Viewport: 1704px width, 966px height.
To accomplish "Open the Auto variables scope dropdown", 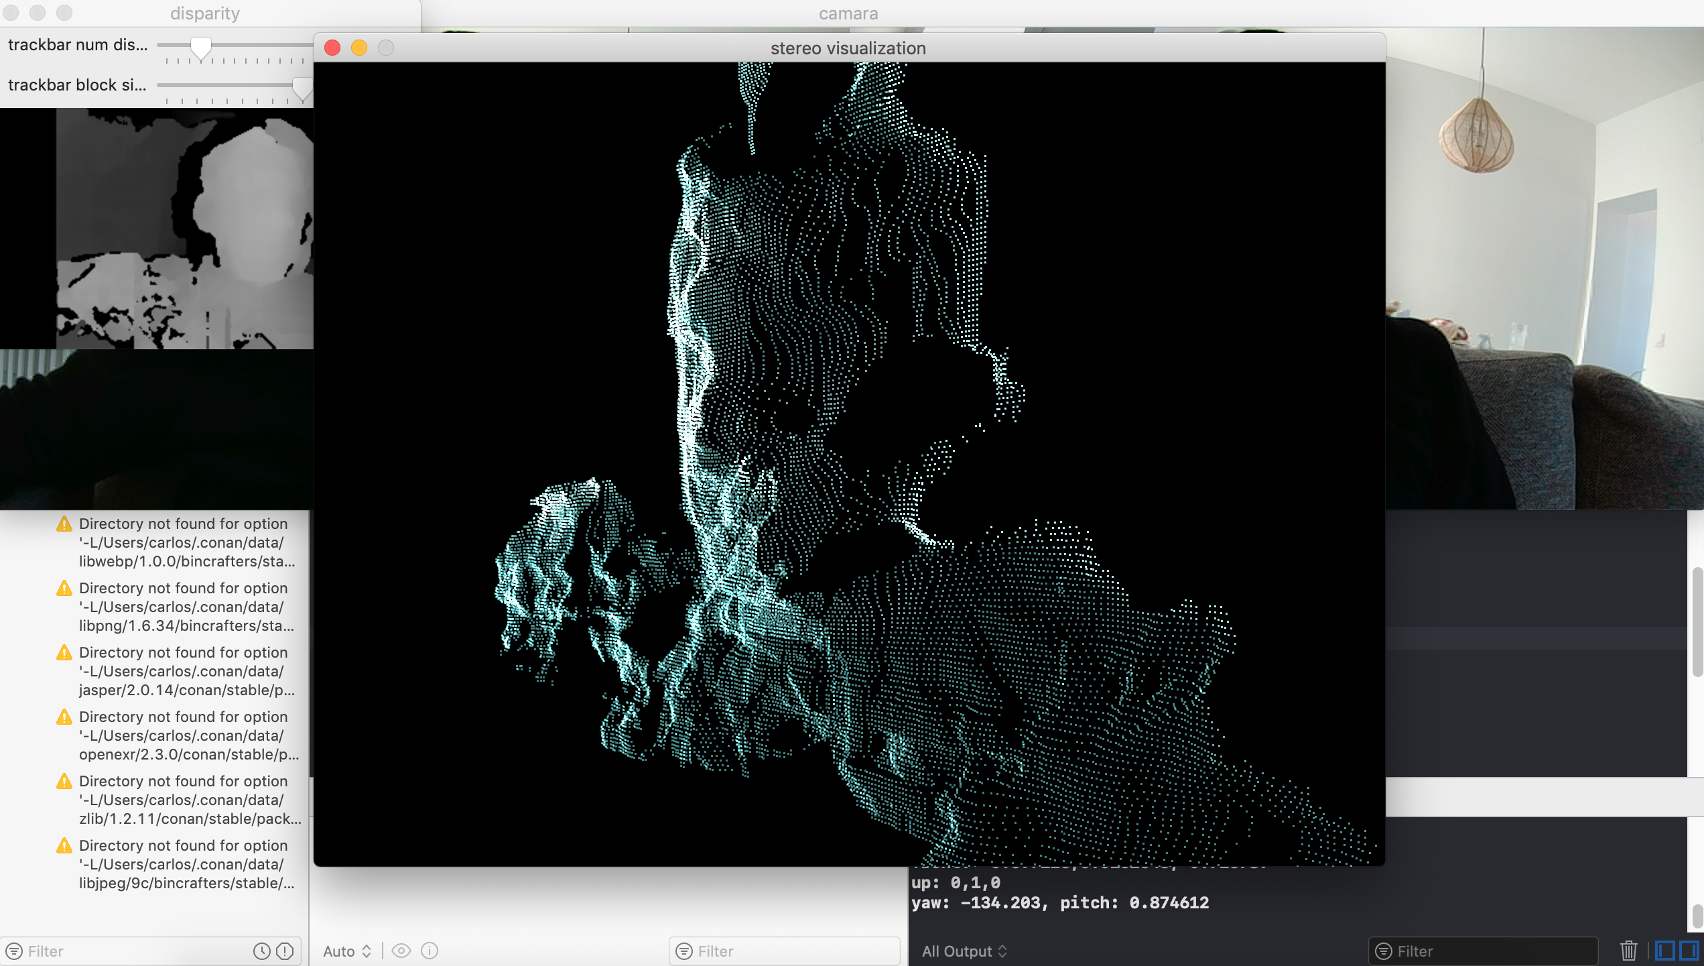I will [347, 951].
